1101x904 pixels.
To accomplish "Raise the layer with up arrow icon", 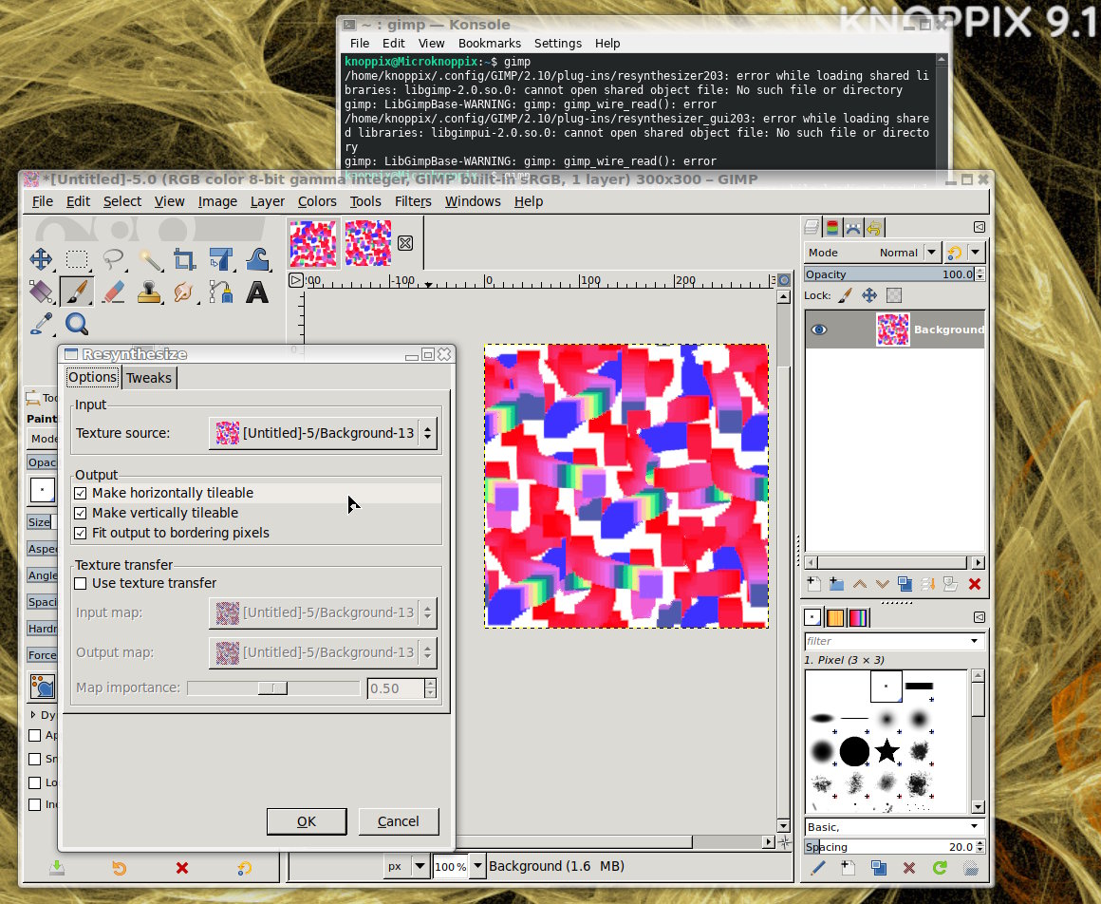I will pos(860,584).
